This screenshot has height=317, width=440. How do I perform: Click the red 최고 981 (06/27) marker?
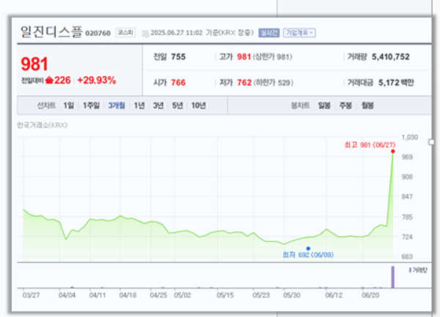tap(393, 152)
